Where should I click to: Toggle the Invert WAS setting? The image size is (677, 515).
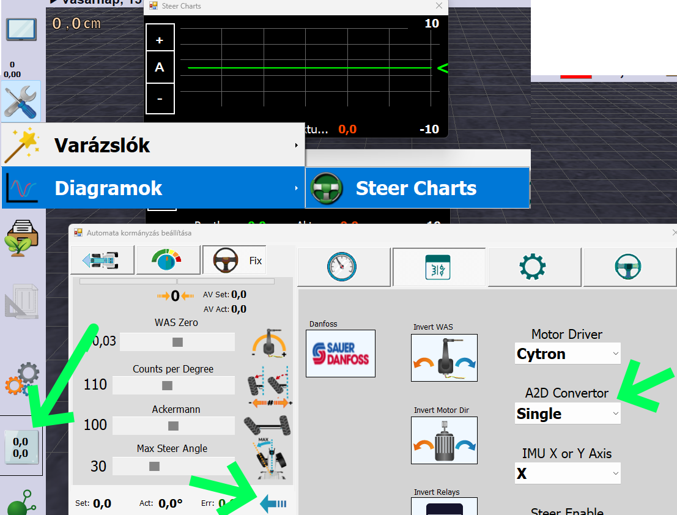click(444, 357)
